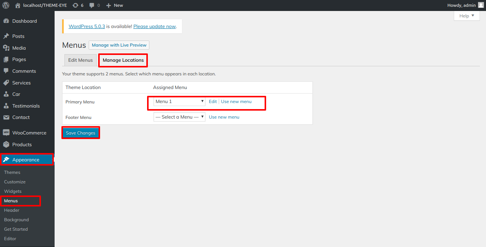
Task: Click the WordPress logo in admin bar
Action: [6, 5]
